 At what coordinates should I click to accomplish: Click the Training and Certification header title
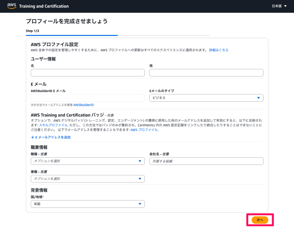[x=44, y=6]
